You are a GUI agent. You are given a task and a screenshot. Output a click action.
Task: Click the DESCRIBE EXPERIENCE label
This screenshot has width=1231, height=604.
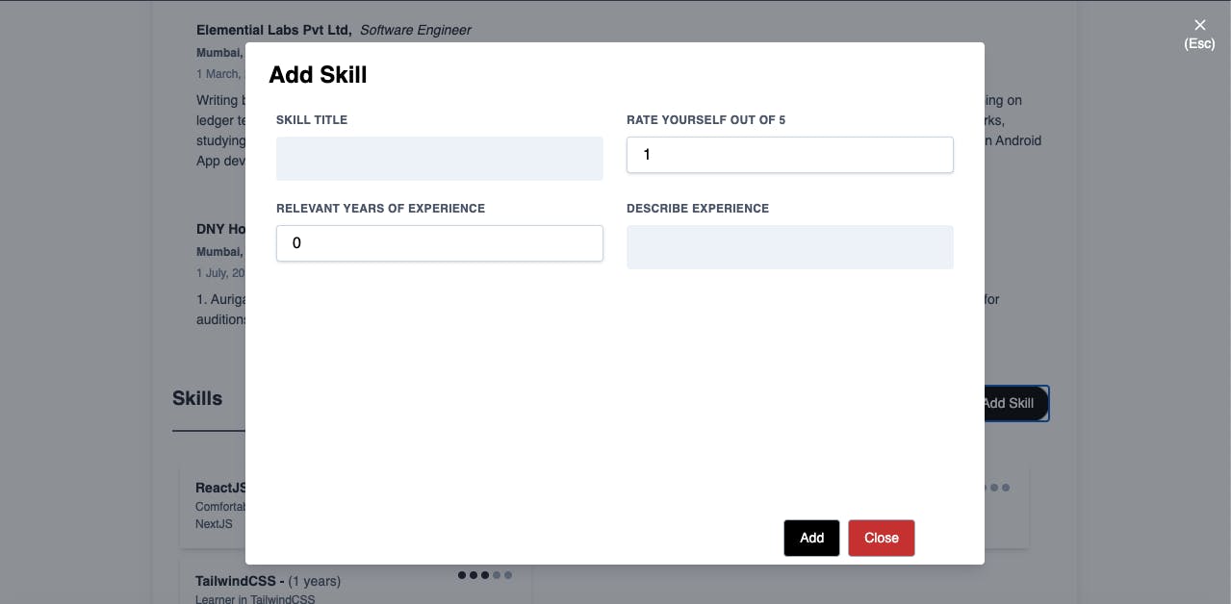(698, 209)
